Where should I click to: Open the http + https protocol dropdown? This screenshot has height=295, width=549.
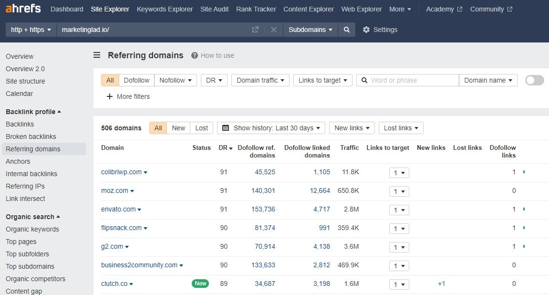click(x=31, y=30)
